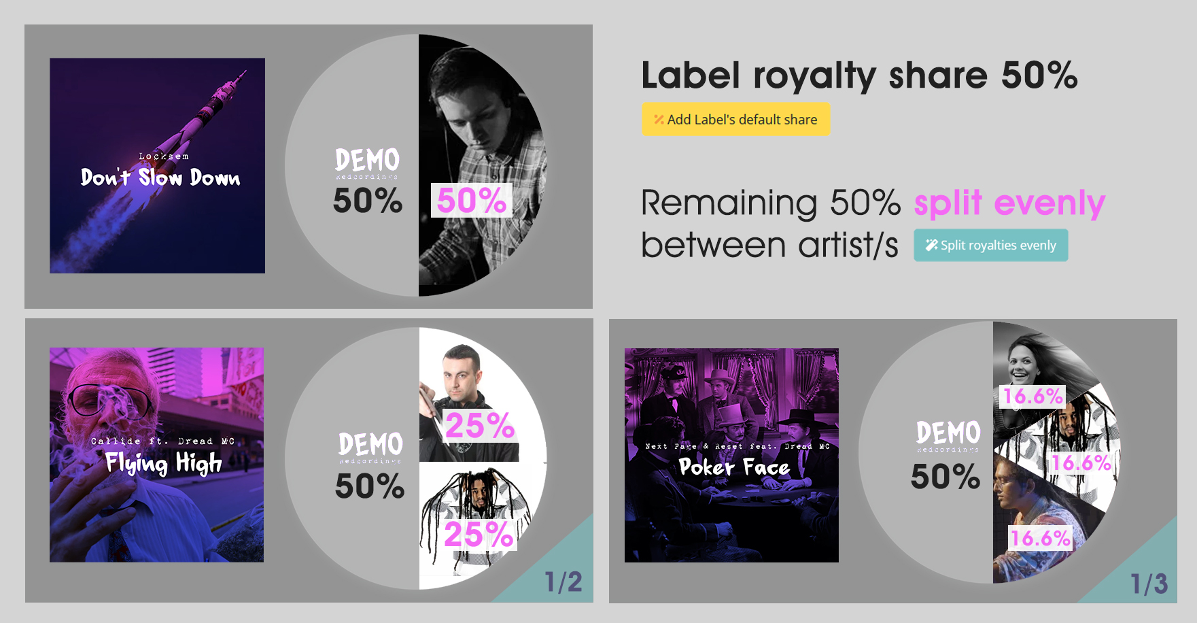Edit Locksem's 50% royalty share value
The width and height of the screenshot is (1197, 623).
472,201
